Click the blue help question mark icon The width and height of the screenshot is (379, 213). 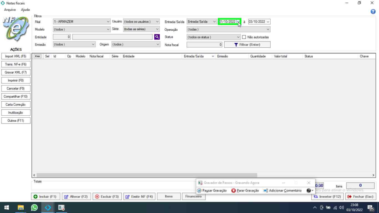[x=373, y=11]
